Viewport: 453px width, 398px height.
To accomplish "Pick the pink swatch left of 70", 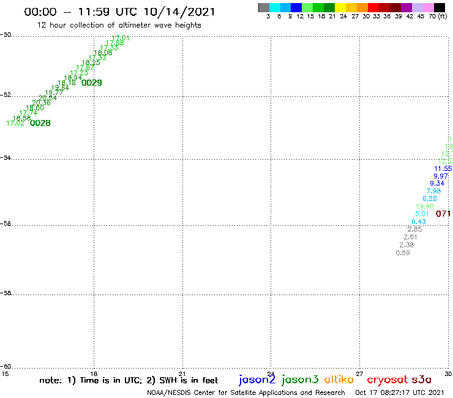I will point(428,7).
